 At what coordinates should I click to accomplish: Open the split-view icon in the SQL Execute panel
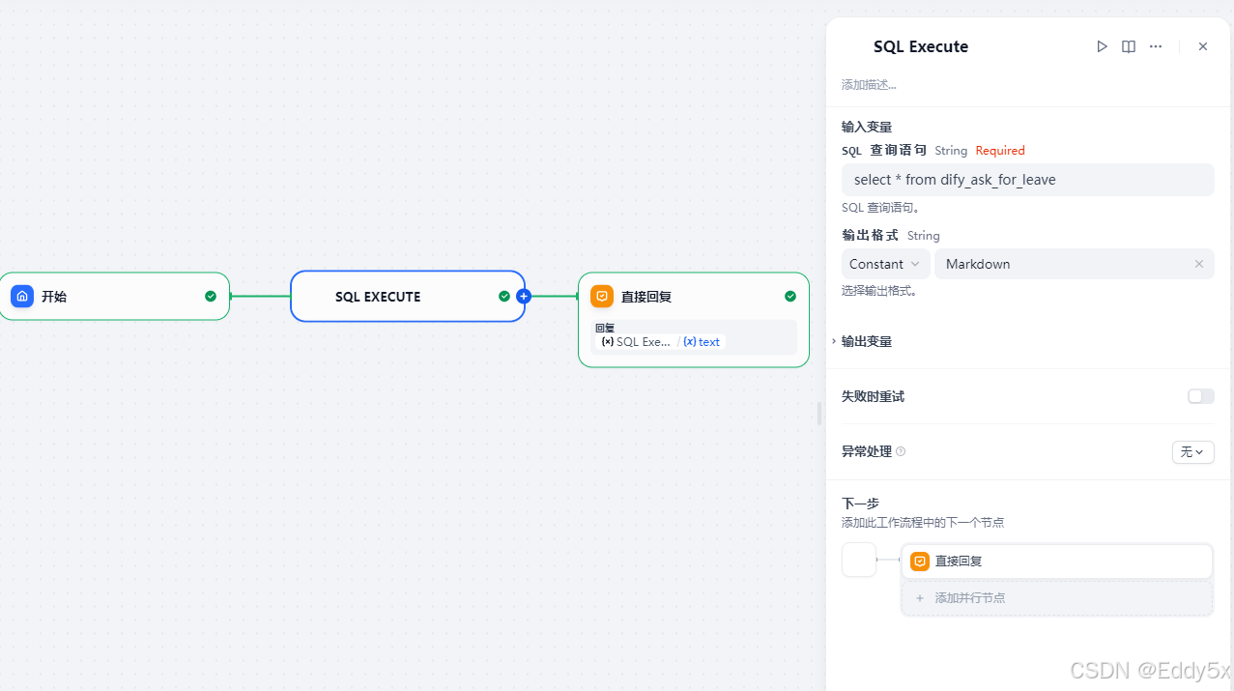click(1128, 45)
